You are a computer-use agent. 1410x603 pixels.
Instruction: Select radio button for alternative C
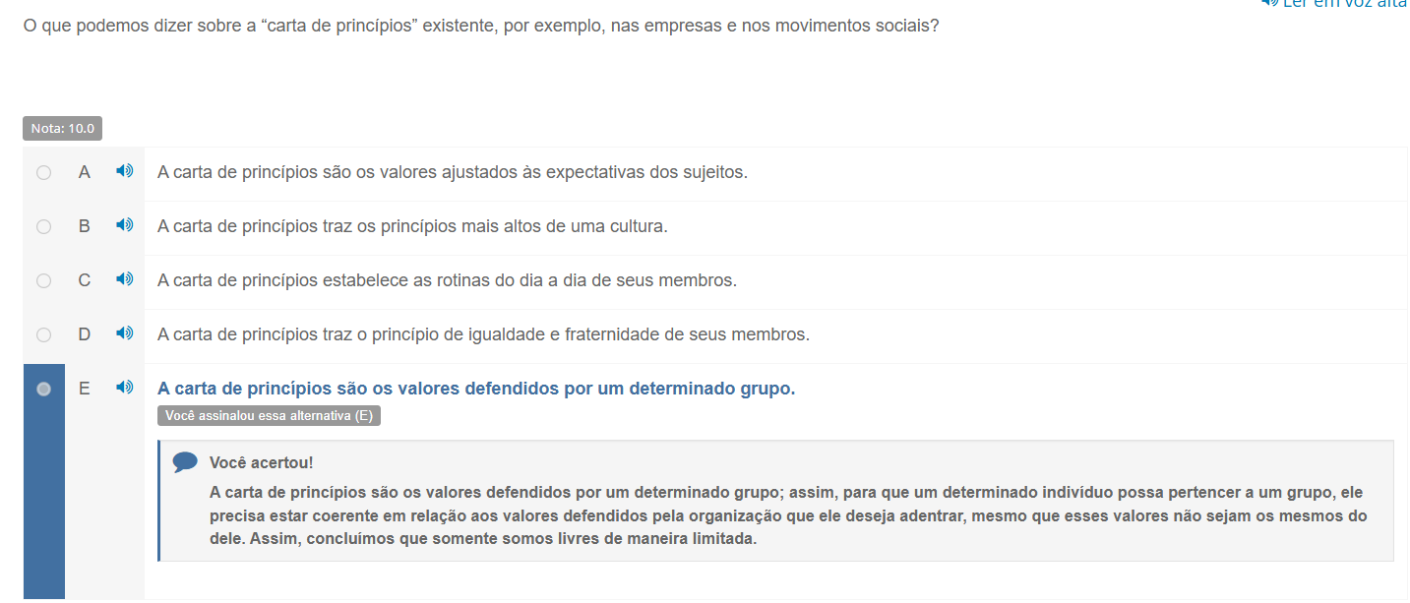click(x=43, y=281)
